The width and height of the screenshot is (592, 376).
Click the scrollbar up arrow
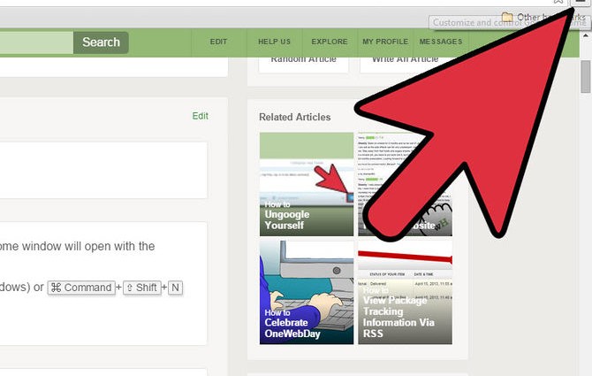click(585, 35)
